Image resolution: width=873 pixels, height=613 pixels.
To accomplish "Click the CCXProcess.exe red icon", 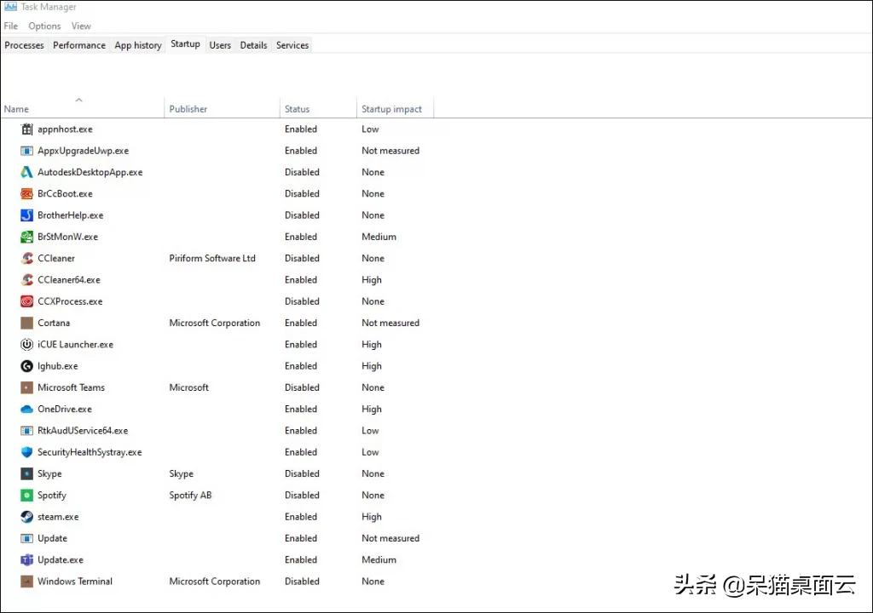I will point(26,301).
